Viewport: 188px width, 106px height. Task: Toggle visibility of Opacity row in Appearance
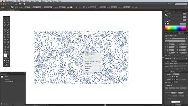[2, 82]
